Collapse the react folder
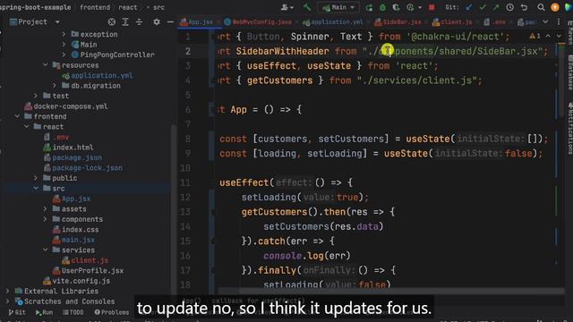Screen dimensions: 573x322 (x=26, y=126)
